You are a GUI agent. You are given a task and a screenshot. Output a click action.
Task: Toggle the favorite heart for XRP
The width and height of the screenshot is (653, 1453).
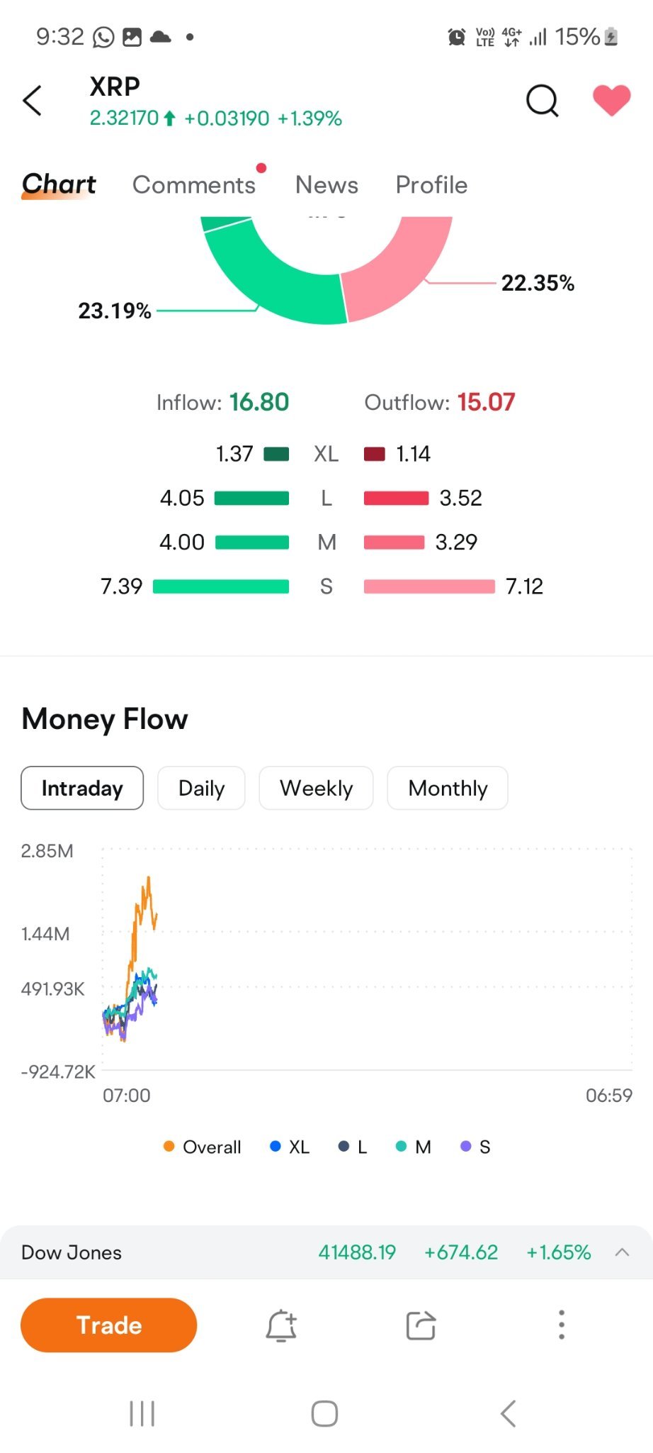(611, 100)
